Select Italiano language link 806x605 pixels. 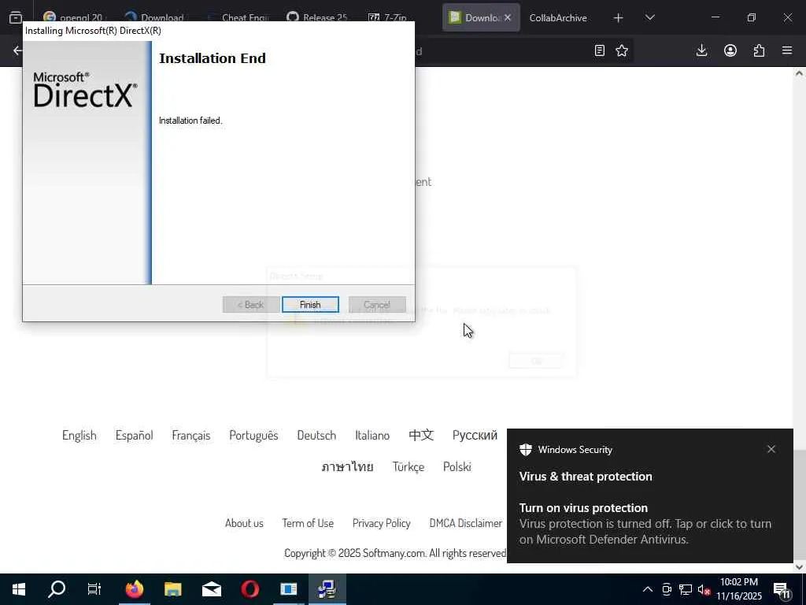[x=372, y=435]
